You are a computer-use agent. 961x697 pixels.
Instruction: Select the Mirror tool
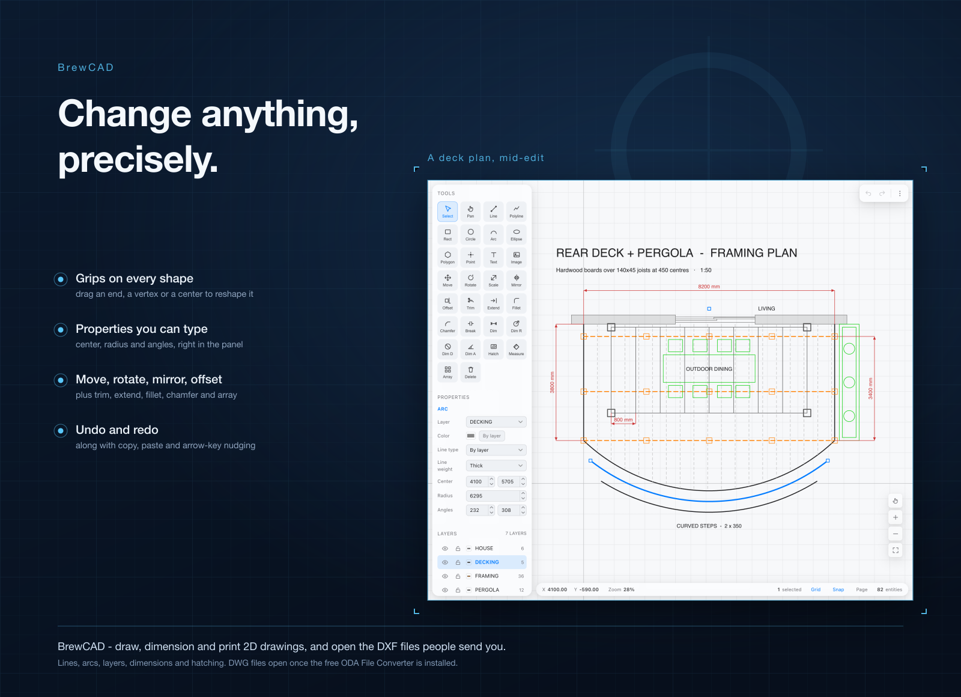pyautogui.click(x=516, y=281)
